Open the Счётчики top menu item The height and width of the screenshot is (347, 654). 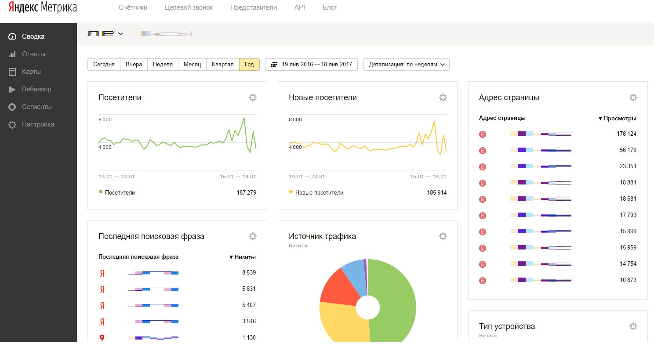click(x=133, y=7)
